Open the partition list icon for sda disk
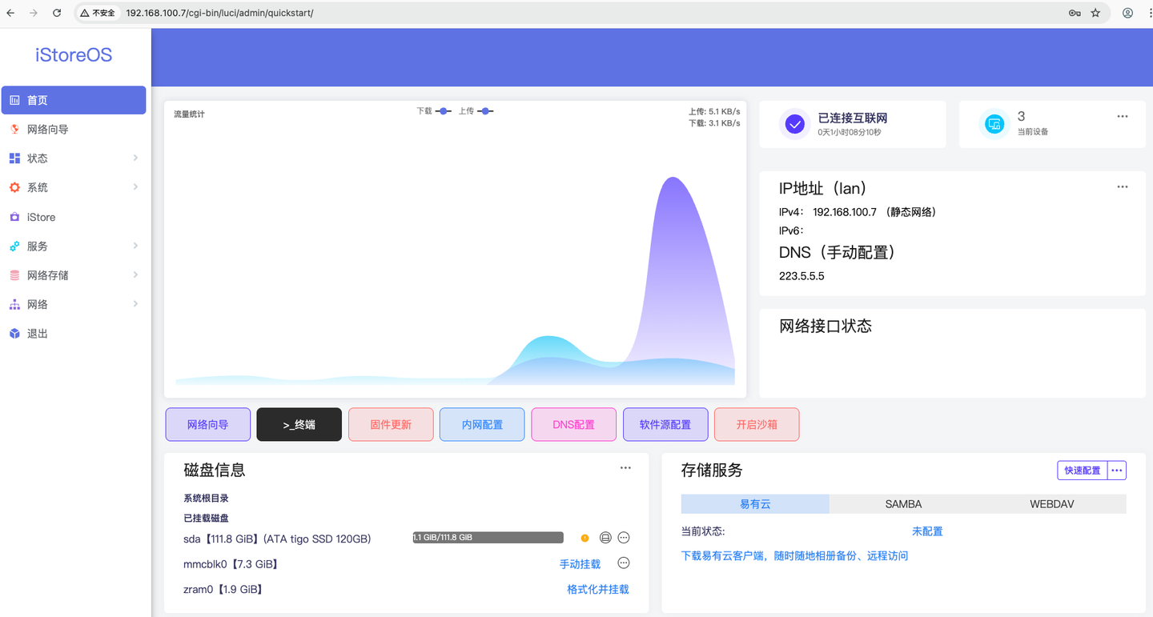Image resolution: width=1153 pixels, height=617 pixels. coord(605,537)
